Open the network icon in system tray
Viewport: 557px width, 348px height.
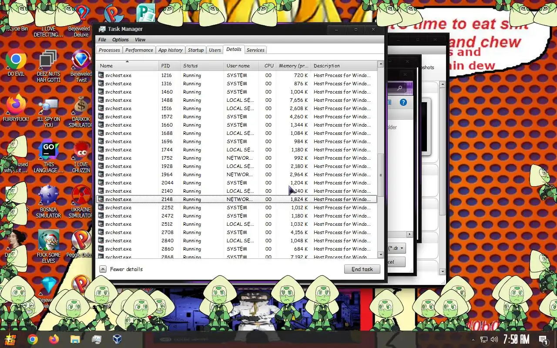tap(484, 339)
